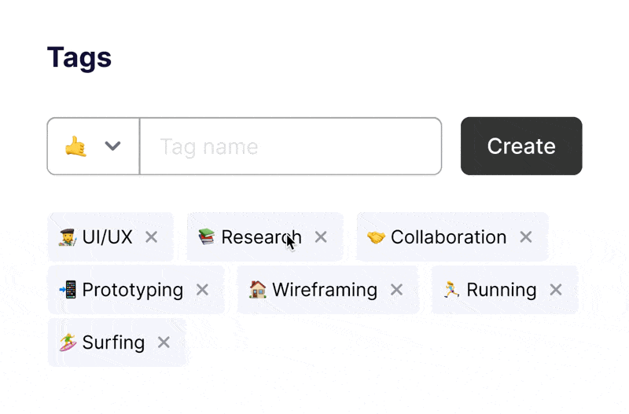Image resolution: width=629 pixels, height=414 pixels.
Task: Remove the Prototyping tag with its X
Action: 203,290
